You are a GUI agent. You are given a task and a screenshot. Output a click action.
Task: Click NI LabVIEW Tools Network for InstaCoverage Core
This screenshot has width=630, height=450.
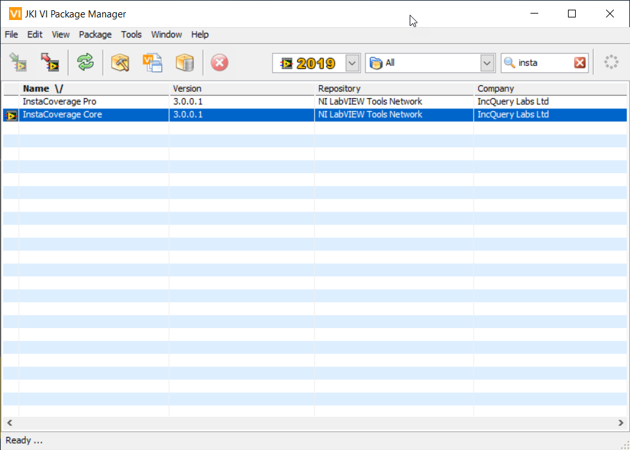point(370,114)
